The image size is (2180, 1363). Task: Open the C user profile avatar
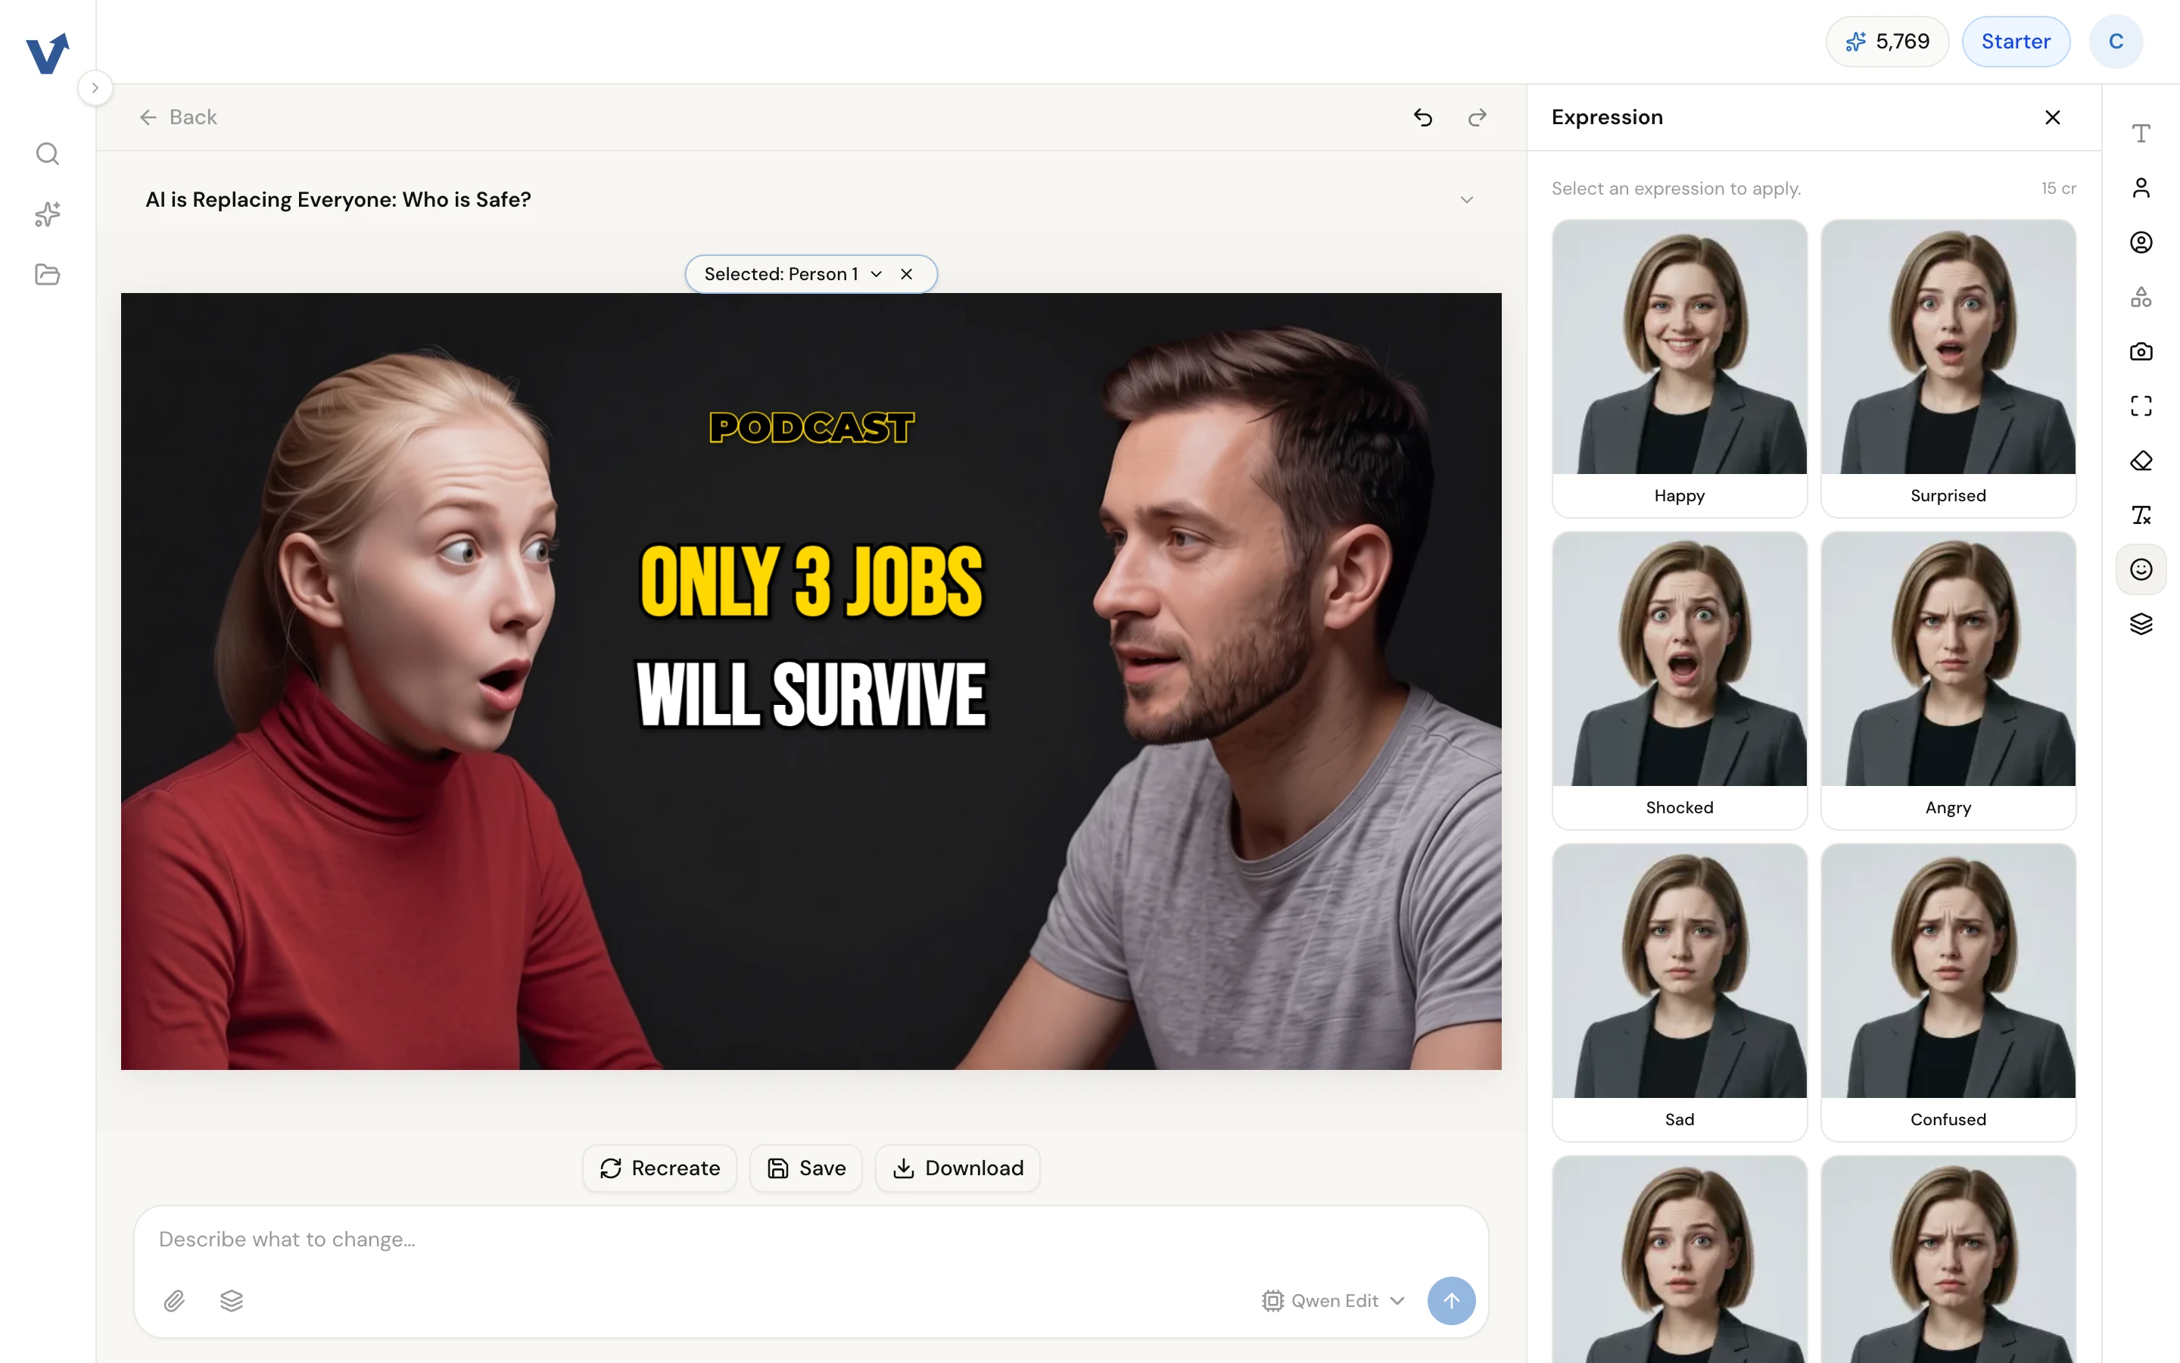point(2116,42)
